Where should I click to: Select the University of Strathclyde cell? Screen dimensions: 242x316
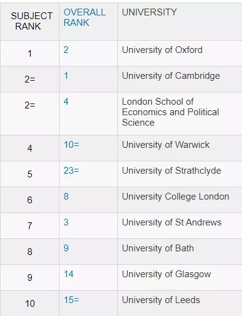180,174
